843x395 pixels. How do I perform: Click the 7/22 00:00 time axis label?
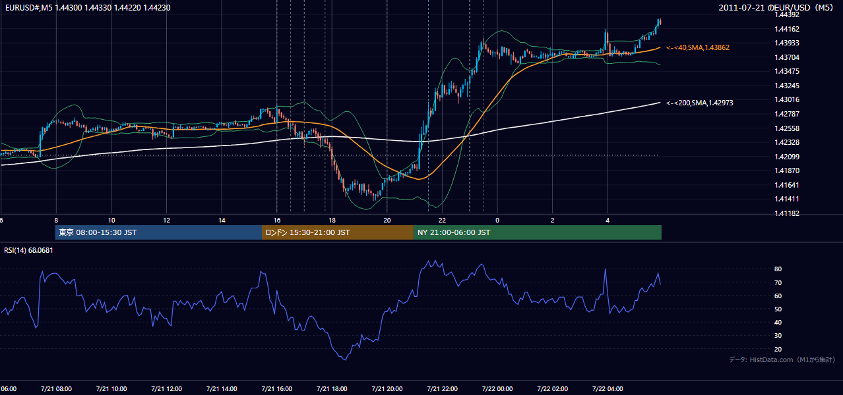coord(497,389)
